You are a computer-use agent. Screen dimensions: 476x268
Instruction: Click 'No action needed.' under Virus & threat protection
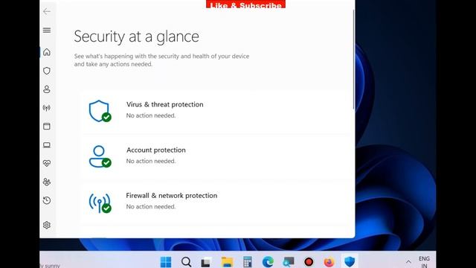[x=151, y=115]
